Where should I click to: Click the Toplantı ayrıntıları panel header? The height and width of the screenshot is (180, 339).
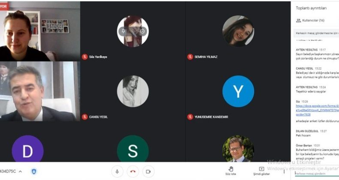pyautogui.click(x=311, y=8)
